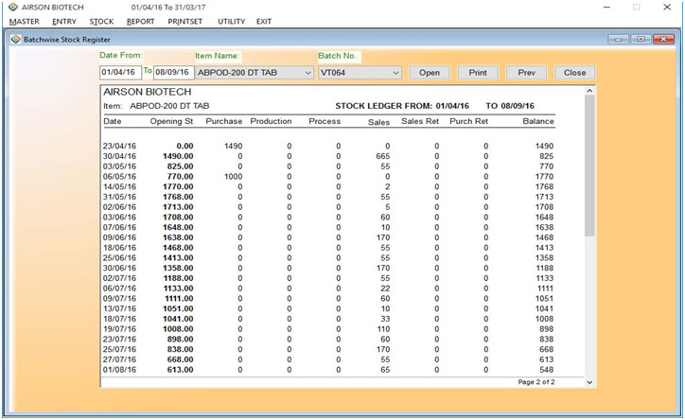Click the Date From input field

119,73
